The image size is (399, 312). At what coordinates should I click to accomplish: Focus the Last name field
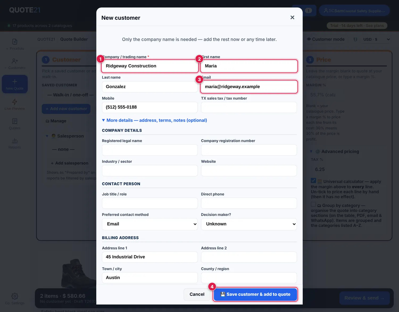150,87
